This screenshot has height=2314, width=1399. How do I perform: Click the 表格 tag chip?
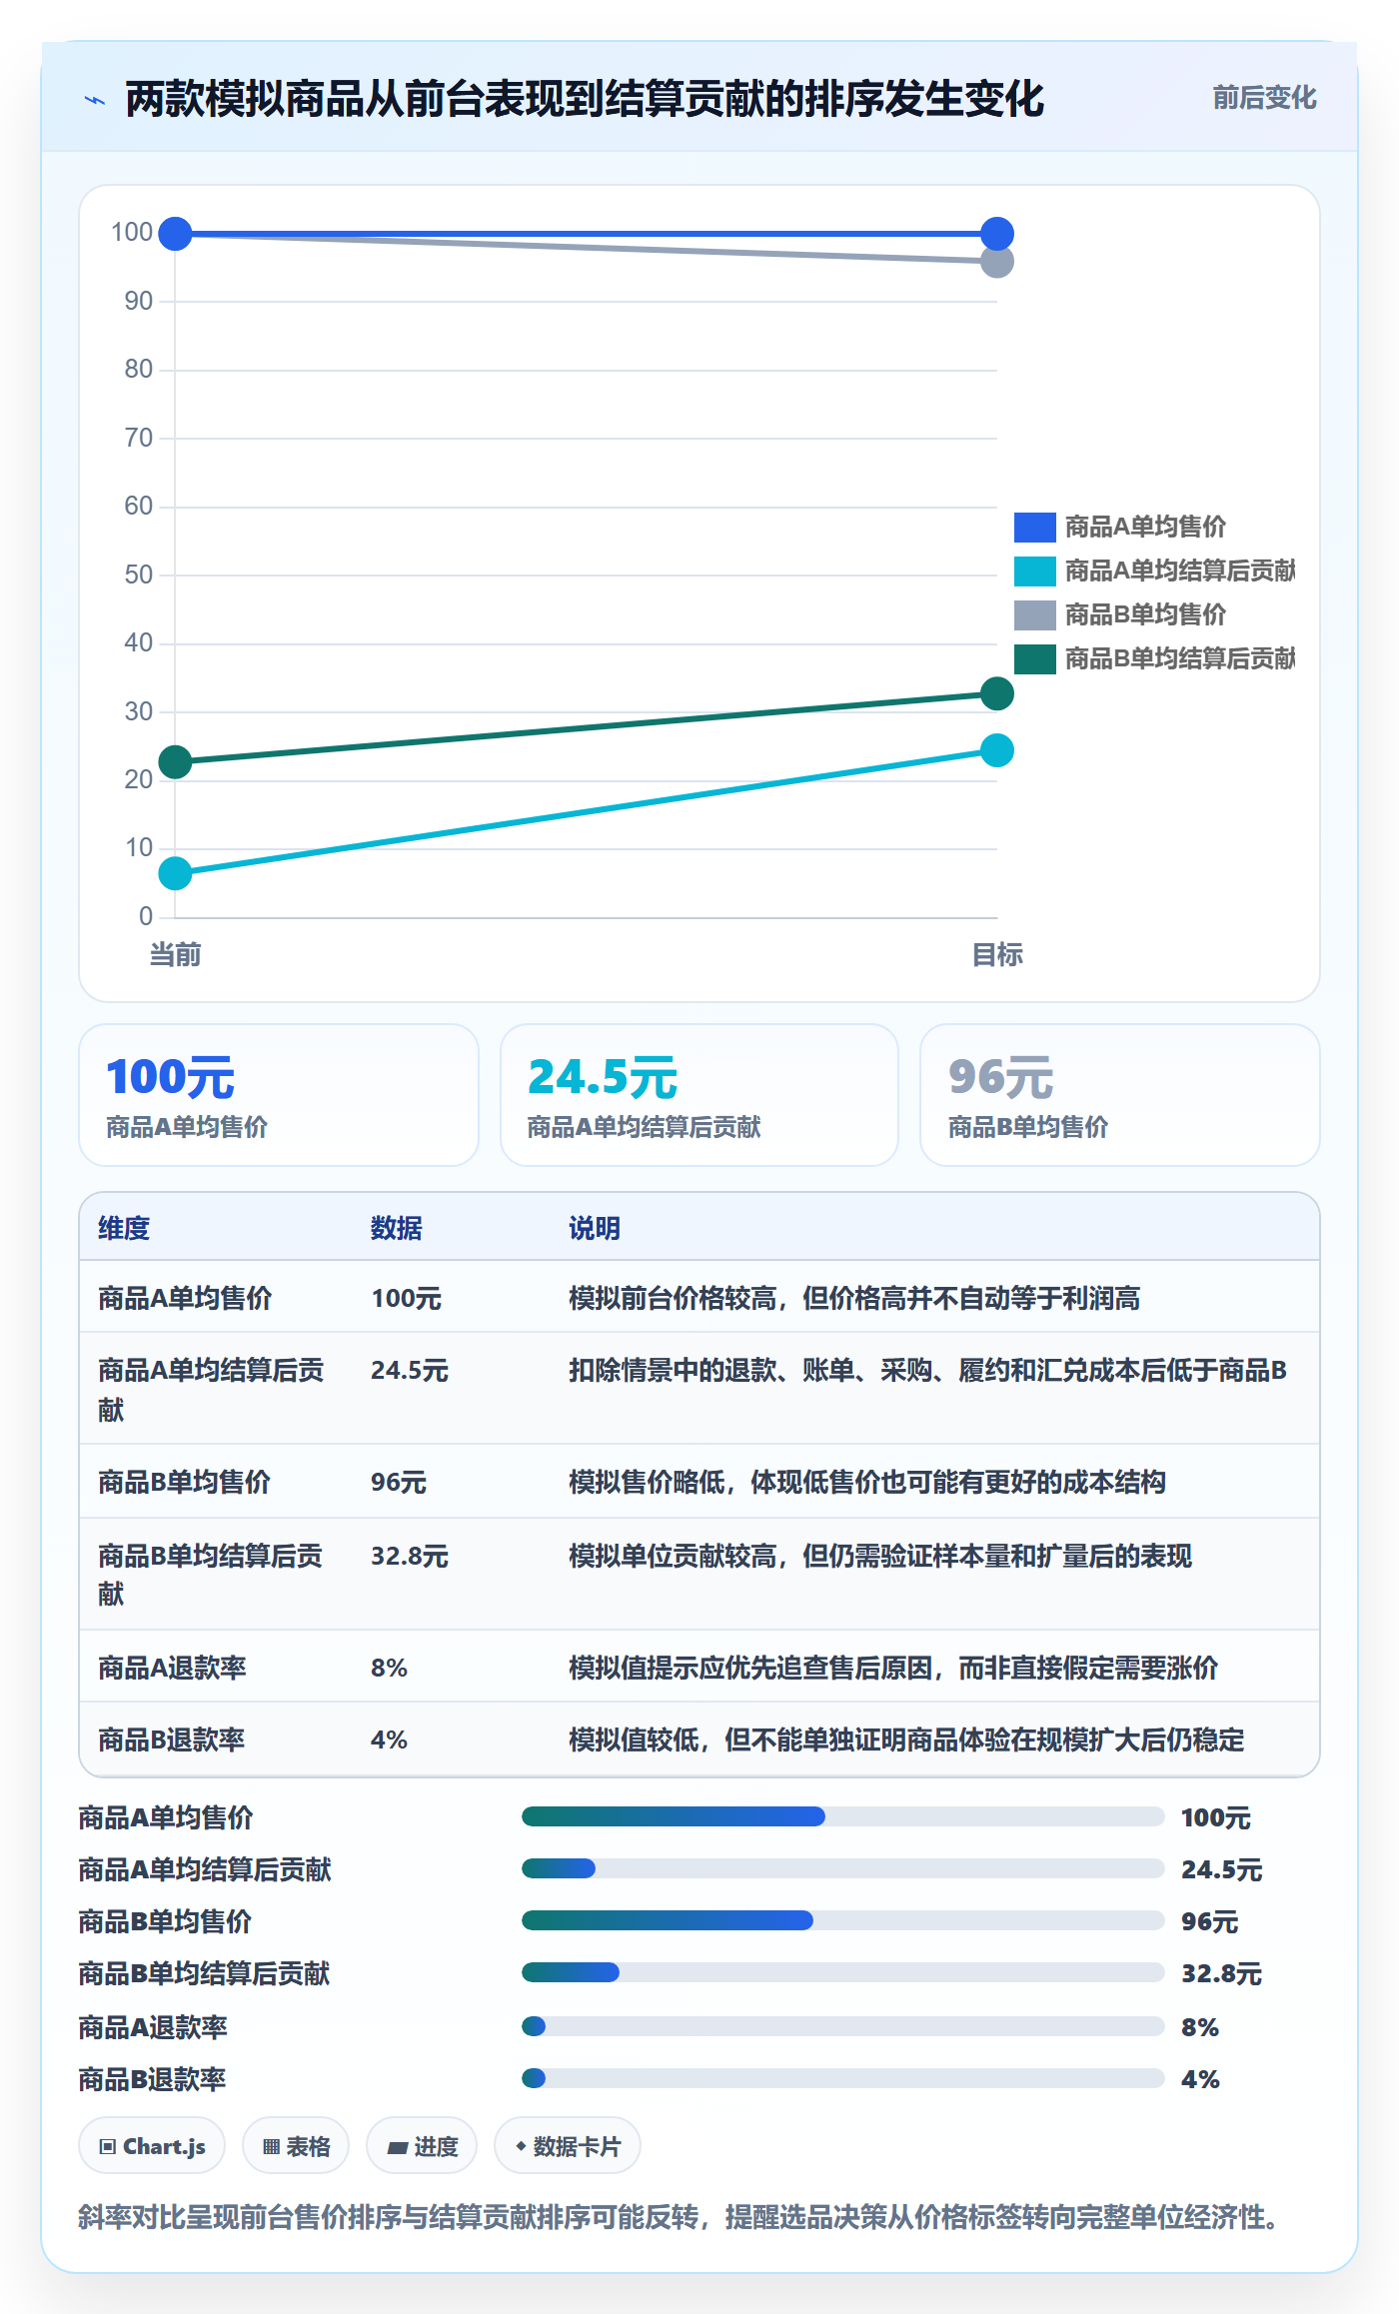click(296, 2145)
